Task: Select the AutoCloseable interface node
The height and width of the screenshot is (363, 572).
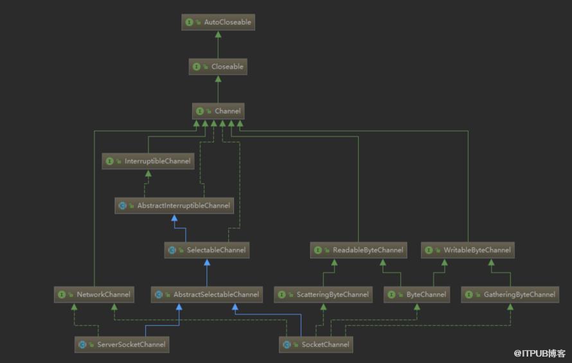Action: (x=218, y=22)
